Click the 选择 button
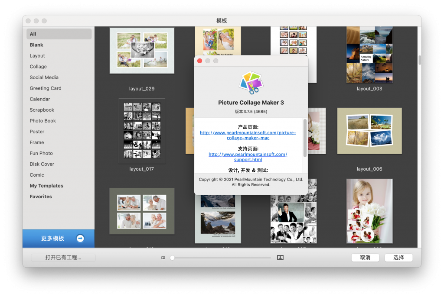Screen dimensions: 444x297 pyautogui.click(x=399, y=258)
